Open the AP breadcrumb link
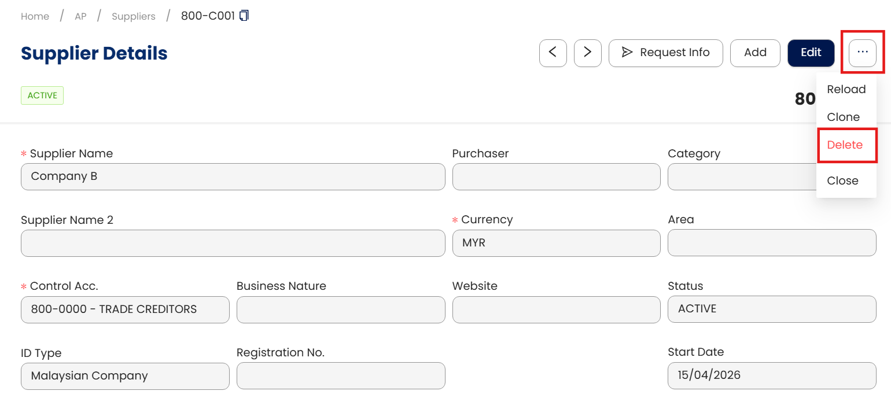This screenshot has width=891, height=398. click(80, 16)
